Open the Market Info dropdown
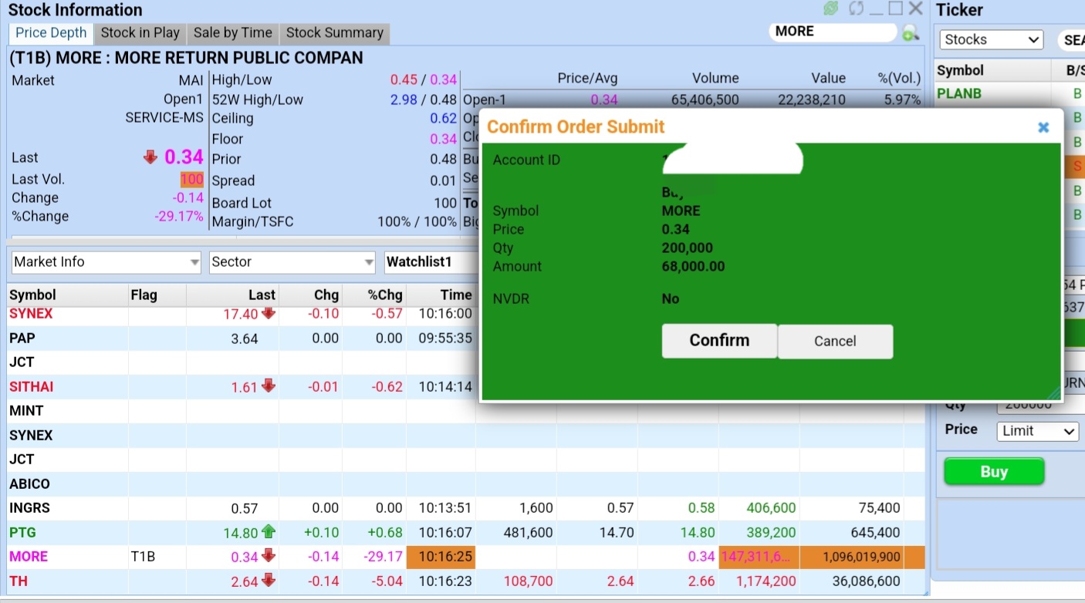This screenshot has height=603, width=1085. point(106,262)
